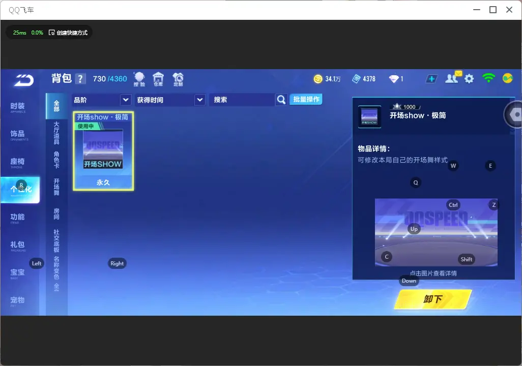Click the 34.1万 gold amount

coord(333,79)
